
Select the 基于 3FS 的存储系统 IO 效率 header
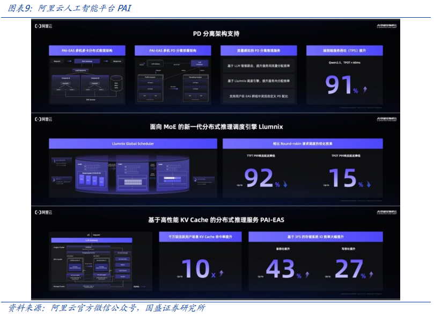(x=315, y=237)
